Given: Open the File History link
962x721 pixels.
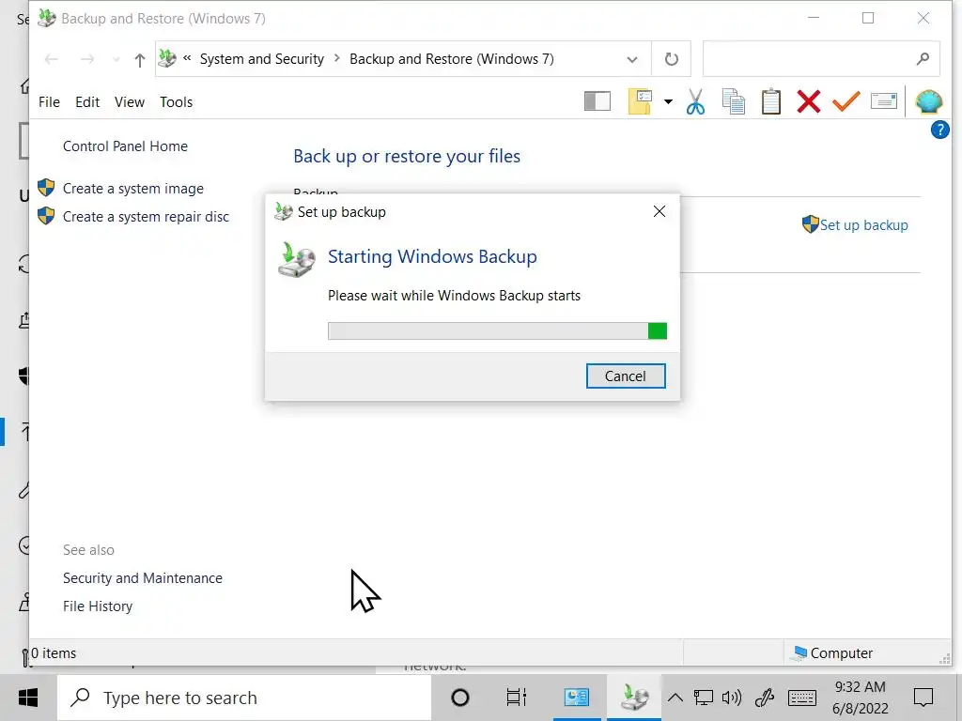Looking at the screenshot, I should click(98, 606).
